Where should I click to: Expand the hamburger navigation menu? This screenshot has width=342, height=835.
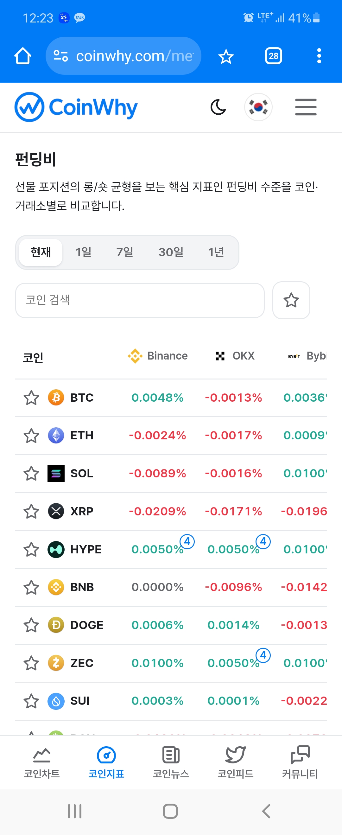(305, 107)
